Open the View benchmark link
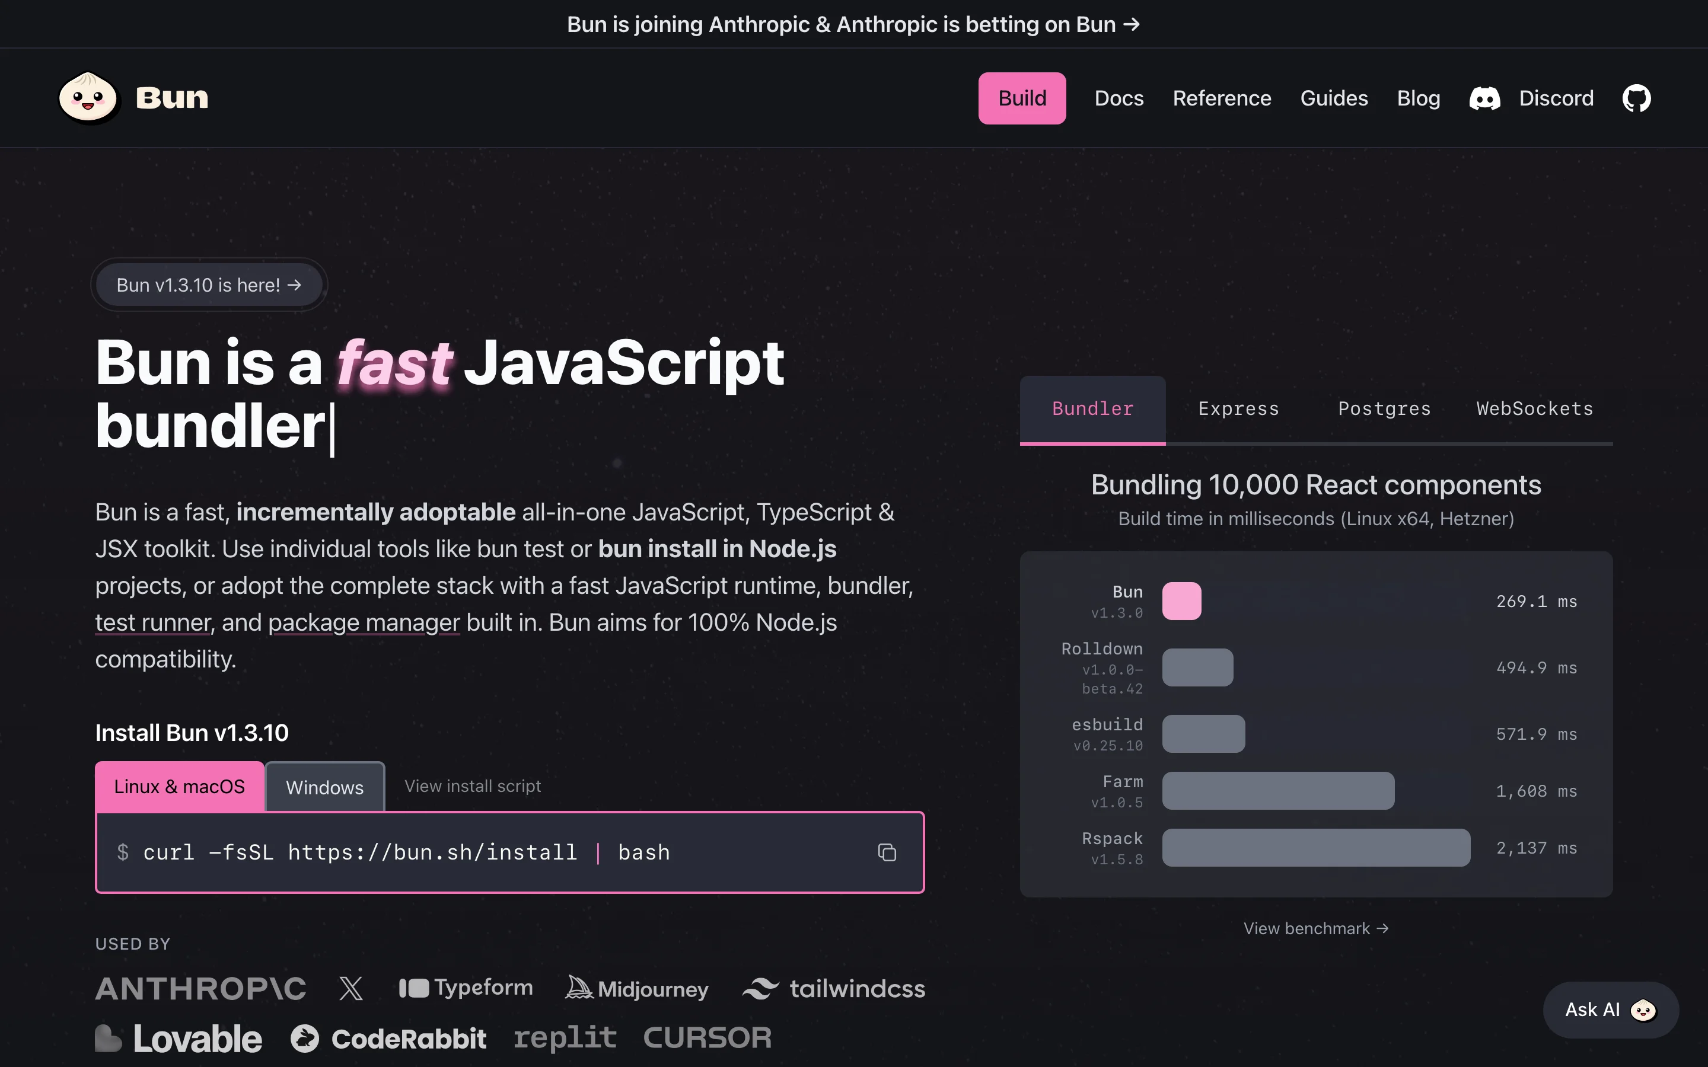Screen dimensions: 1708x1067 click(1315, 929)
